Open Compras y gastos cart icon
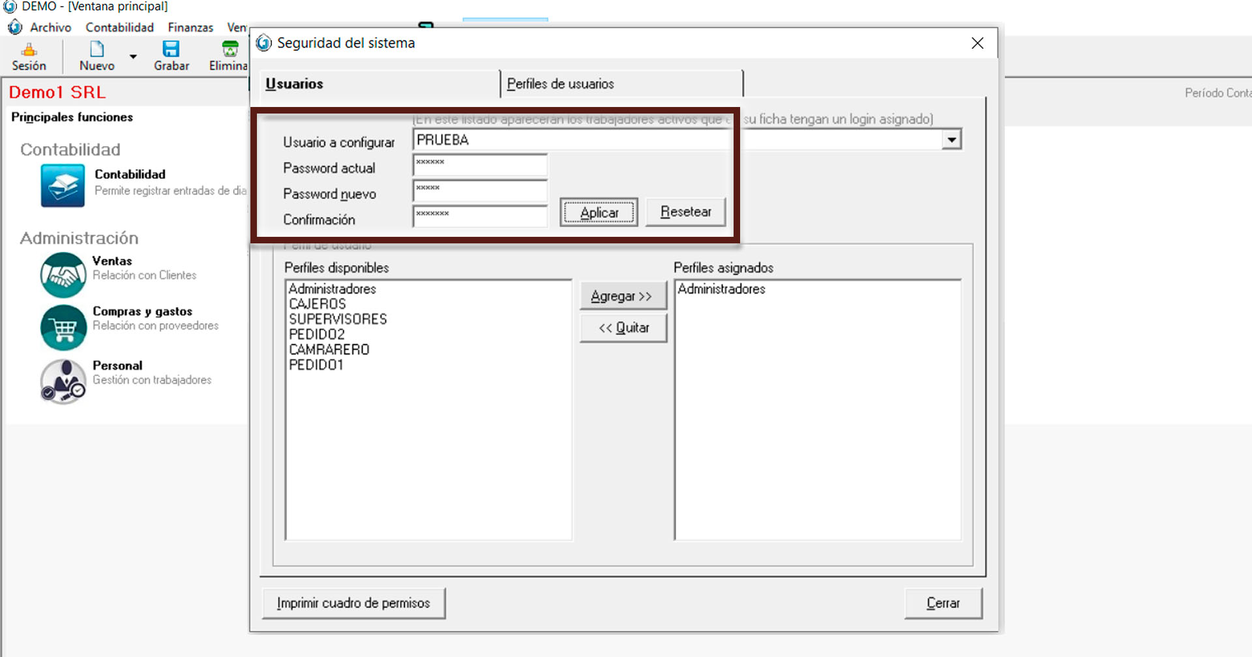1252x657 pixels. (63, 328)
